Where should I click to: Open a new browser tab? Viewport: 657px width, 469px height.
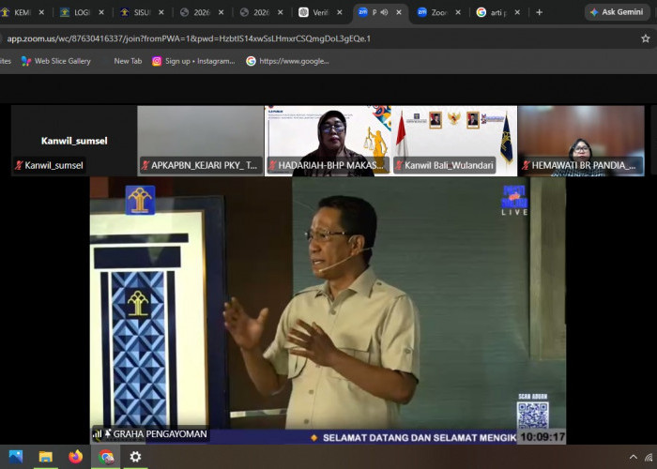point(540,12)
